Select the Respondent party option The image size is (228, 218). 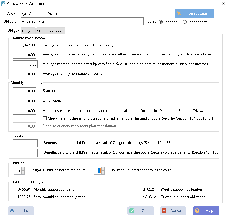click(x=185, y=22)
